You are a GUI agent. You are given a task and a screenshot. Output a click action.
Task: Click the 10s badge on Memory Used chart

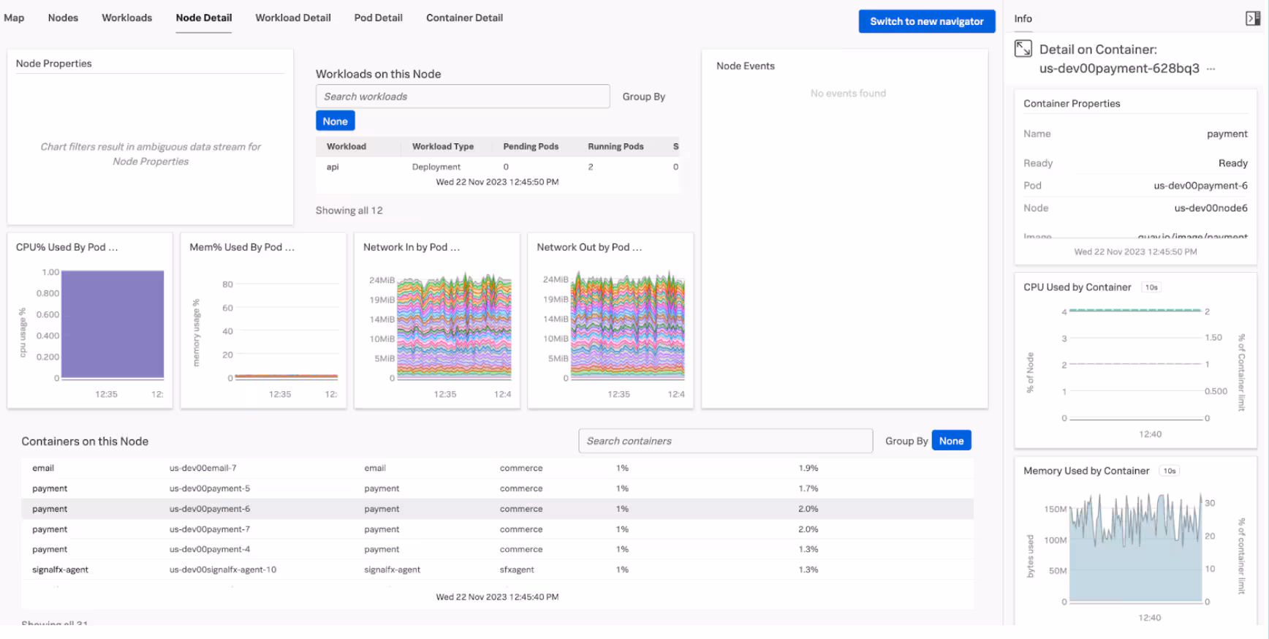point(1170,471)
